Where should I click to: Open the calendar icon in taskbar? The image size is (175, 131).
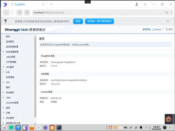pyautogui.click(x=39, y=127)
